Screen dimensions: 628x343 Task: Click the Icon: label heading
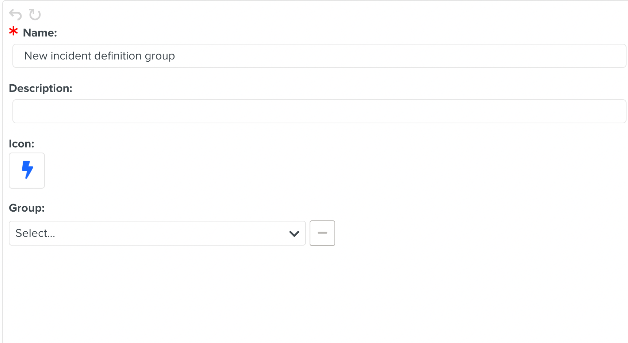pyautogui.click(x=22, y=143)
